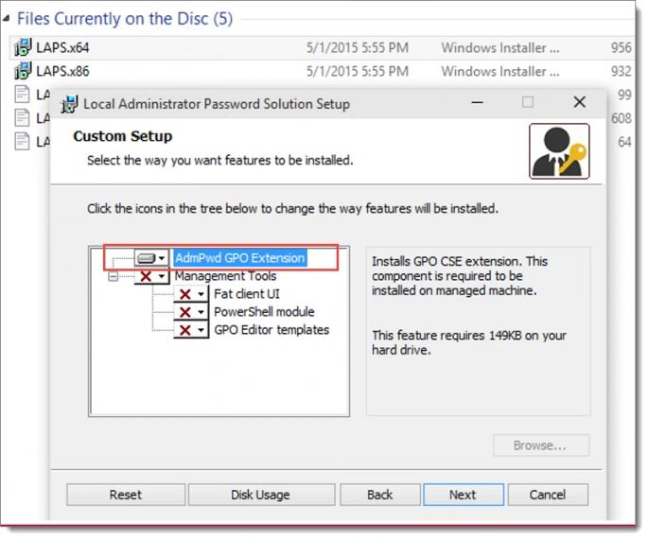Click the disabled Browse... button

pyautogui.click(x=541, y=445)
